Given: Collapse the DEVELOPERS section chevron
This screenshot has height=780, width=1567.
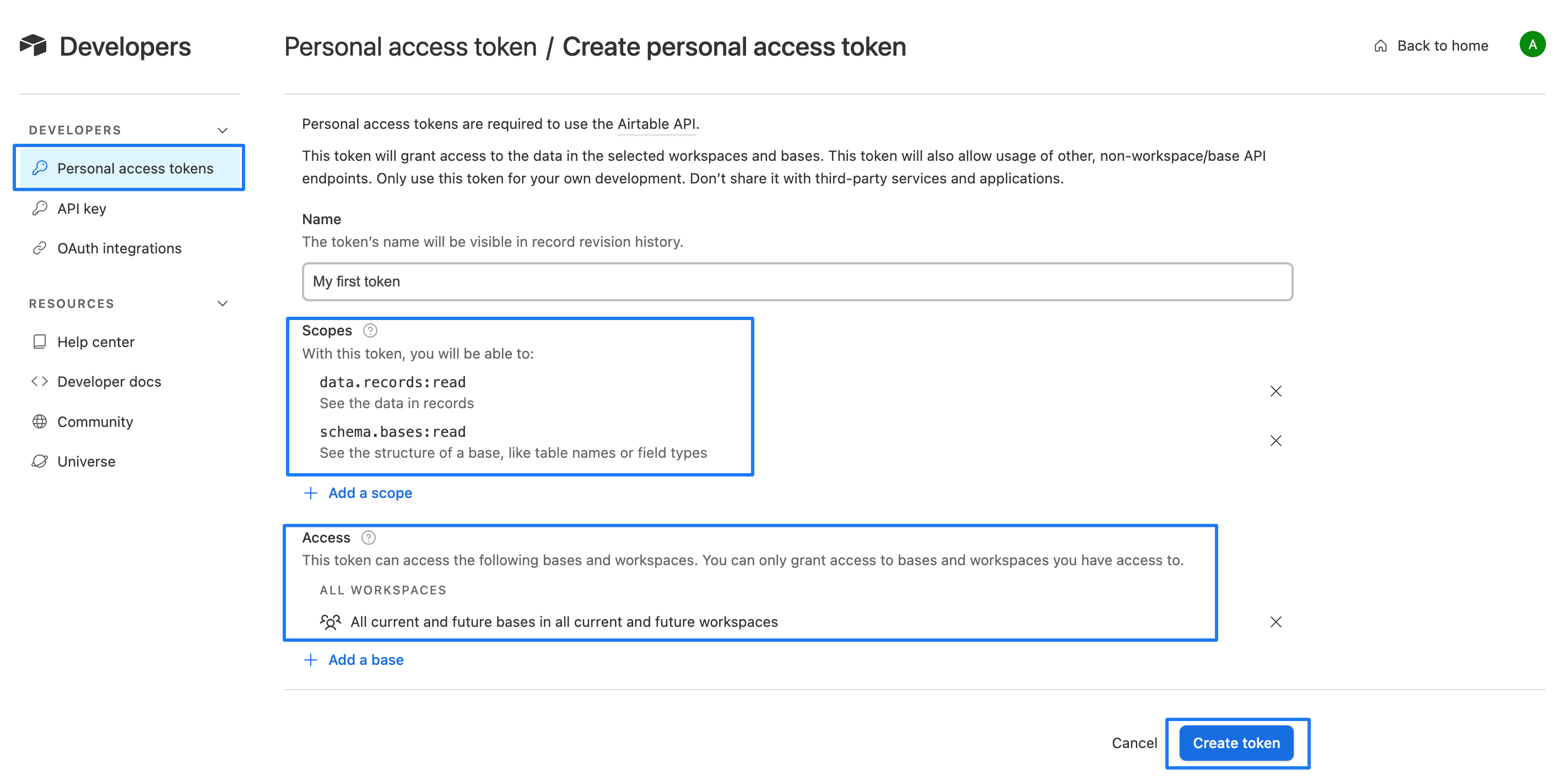Looking at the screenshot, I should [x=222, y=129].
